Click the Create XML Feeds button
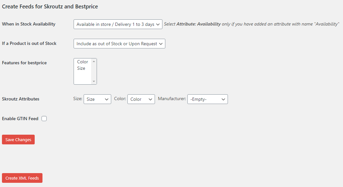The height and width of the screenshot is (187, 343). point(22,178)
